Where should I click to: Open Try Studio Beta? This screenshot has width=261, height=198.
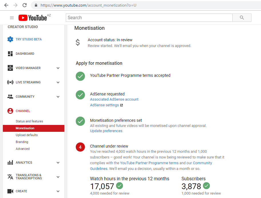point(29,39)
